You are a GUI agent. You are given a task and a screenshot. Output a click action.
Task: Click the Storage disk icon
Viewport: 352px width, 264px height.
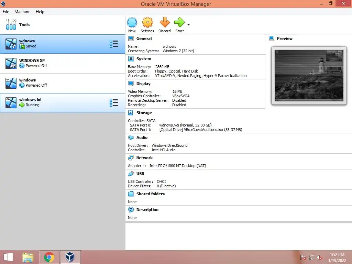coord(131,112)
